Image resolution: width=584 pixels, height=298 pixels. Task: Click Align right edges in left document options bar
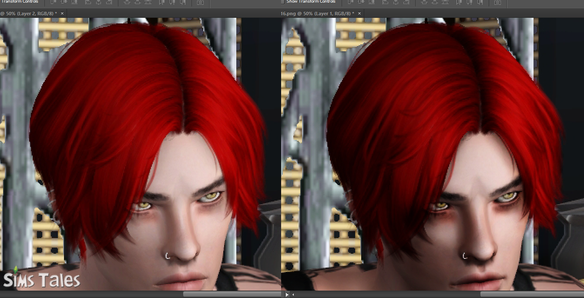(x=109, y=2)
